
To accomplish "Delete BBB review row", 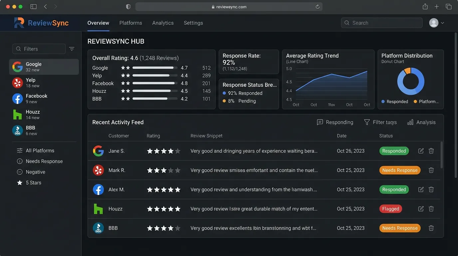I will tap(431, 228).
